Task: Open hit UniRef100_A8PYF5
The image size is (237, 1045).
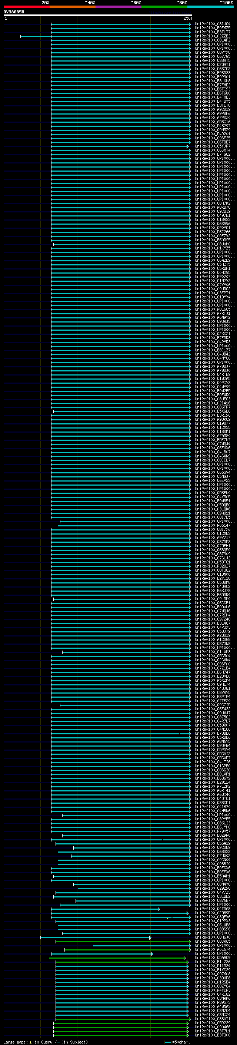Action: (212, 819)
